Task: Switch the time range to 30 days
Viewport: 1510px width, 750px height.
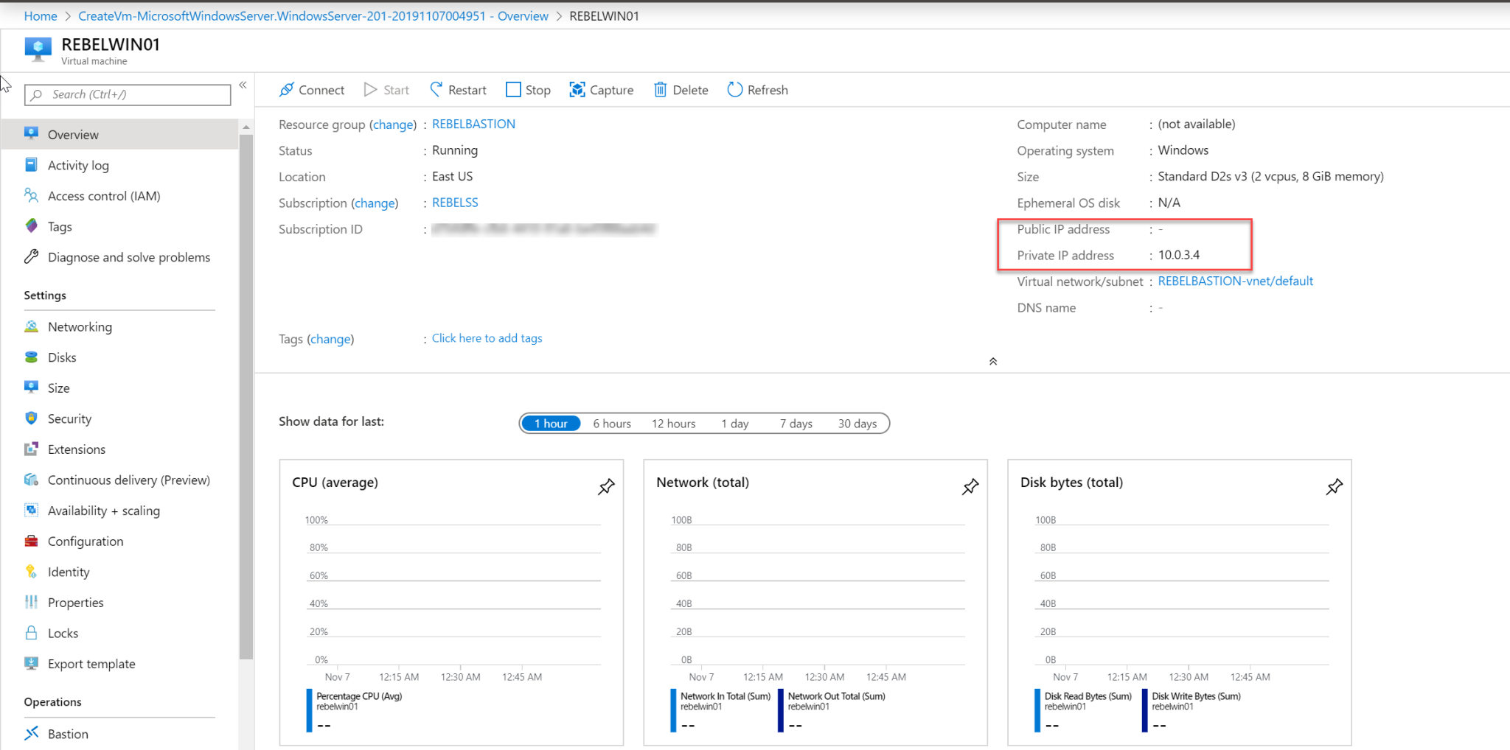Action: [857, 424]
